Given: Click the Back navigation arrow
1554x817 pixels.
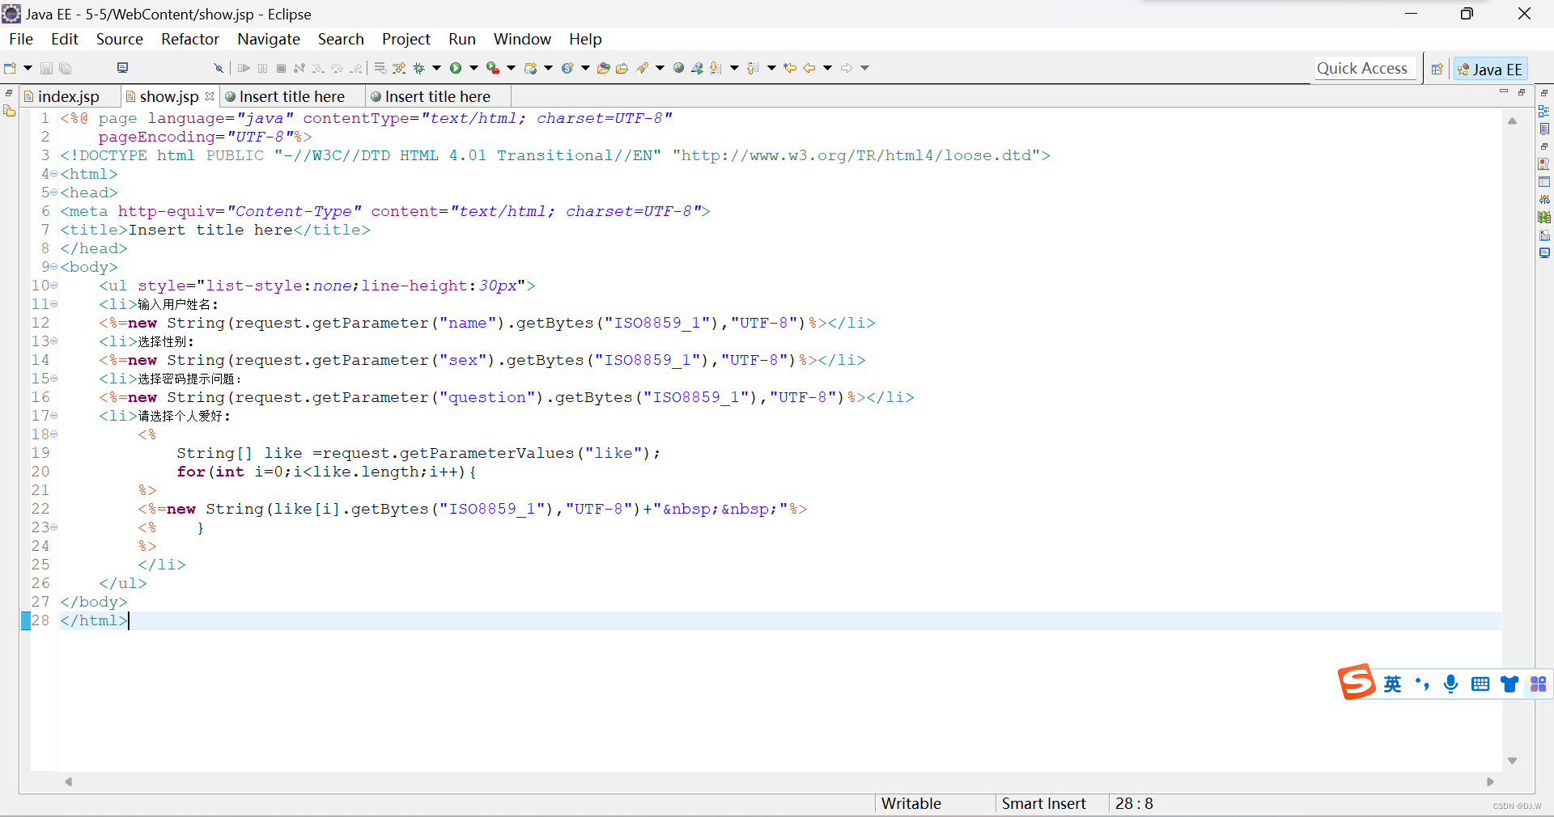Looking at the screenshot, I should tap(809, 68).
